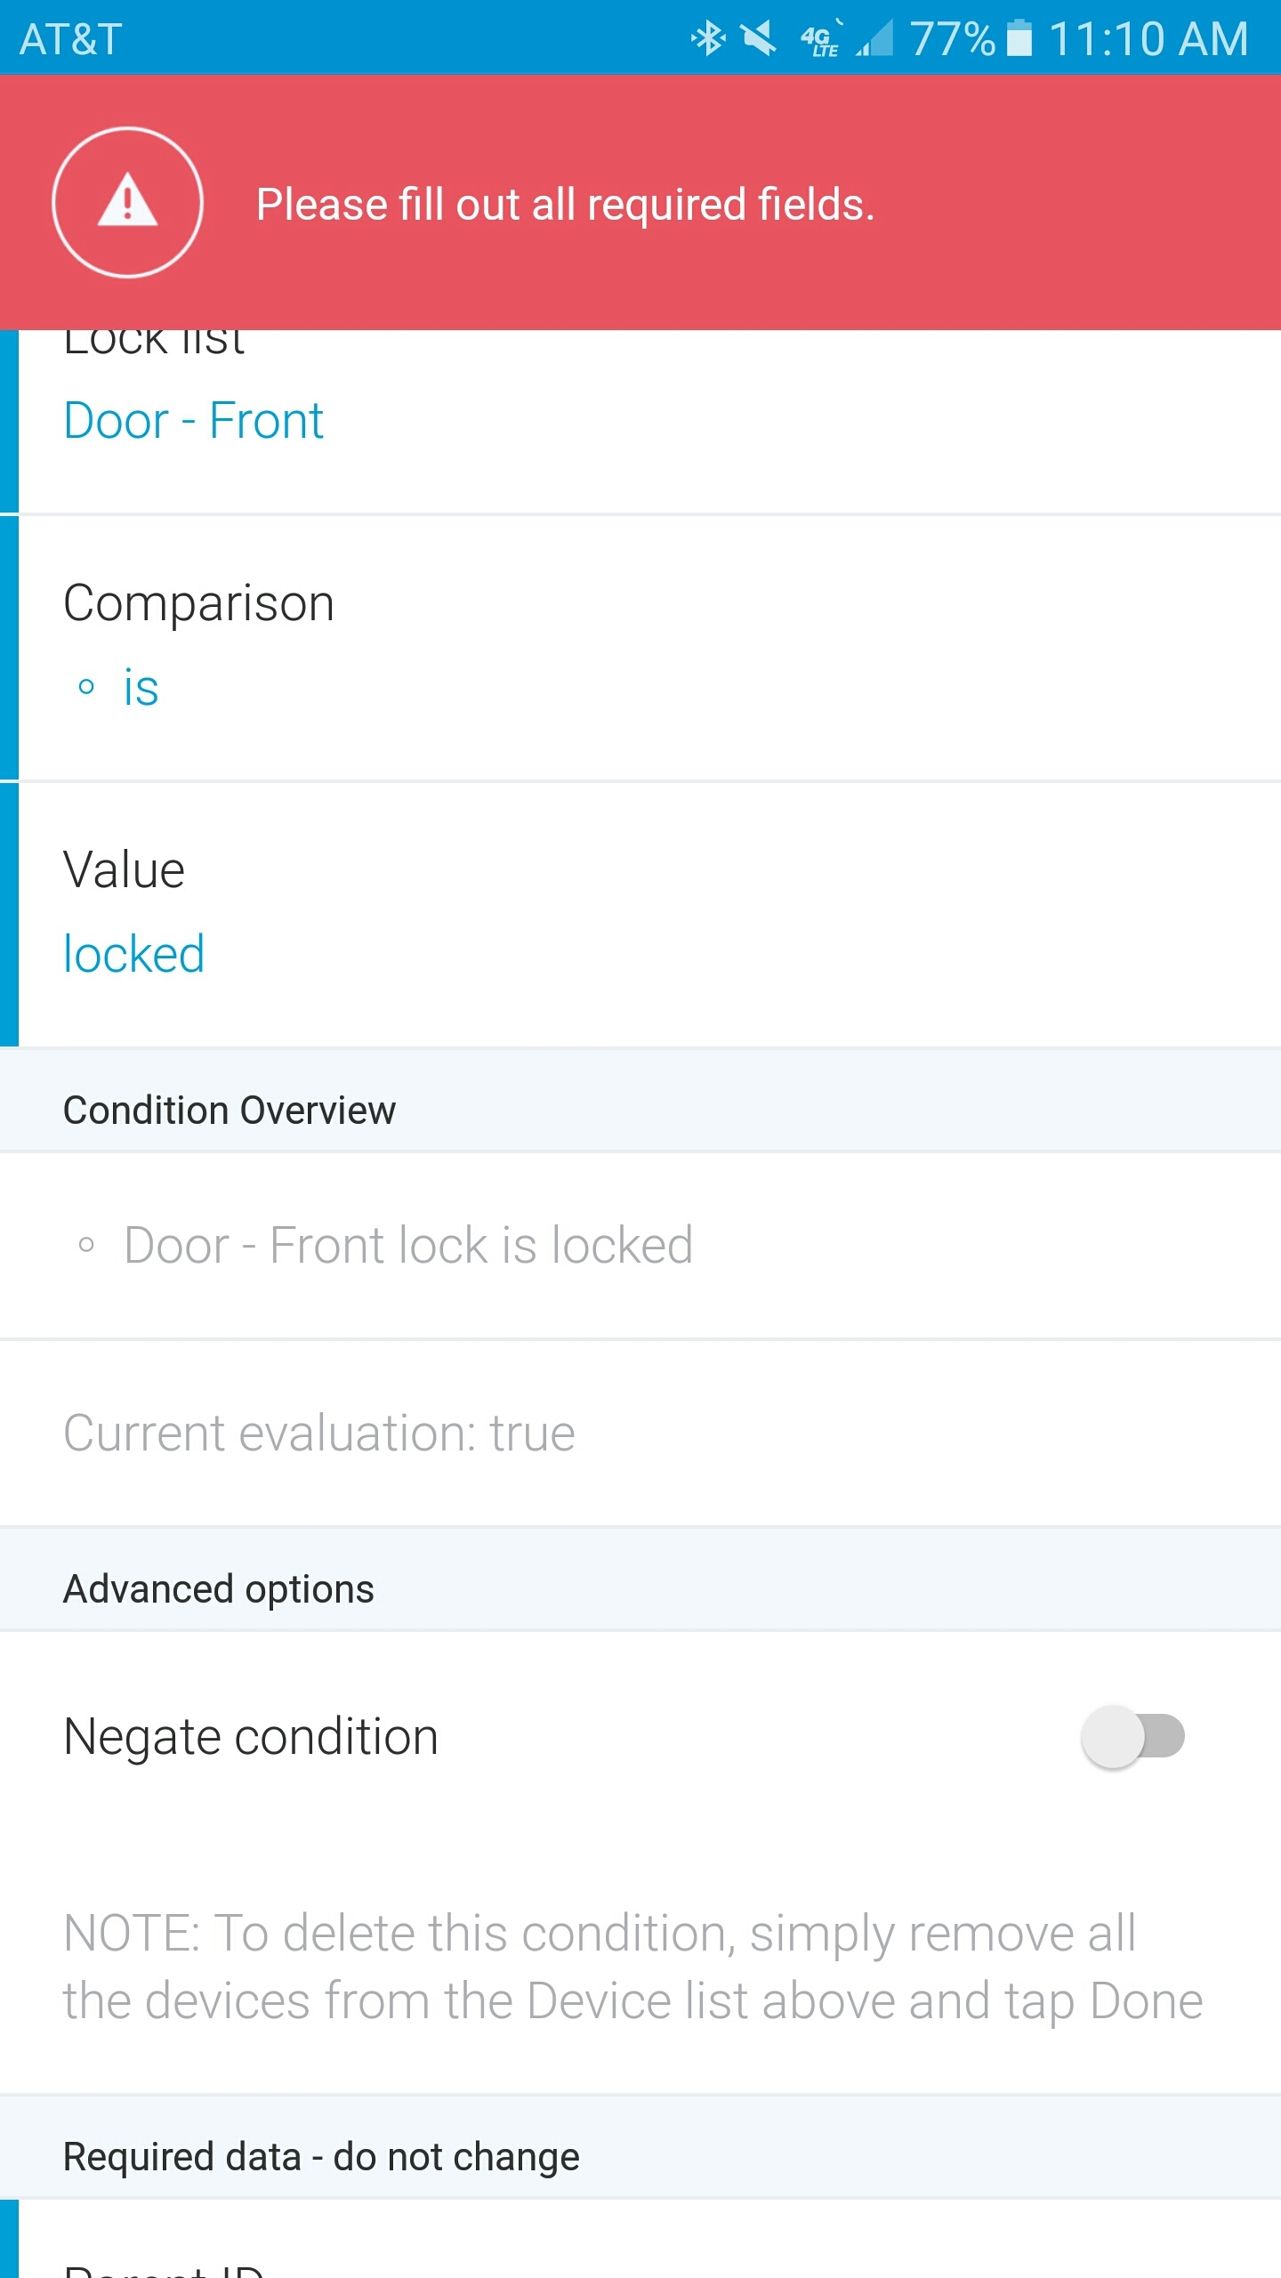Tap the battery status icon
The height and width of the screenshot is (2278, 1281).
1019,38
